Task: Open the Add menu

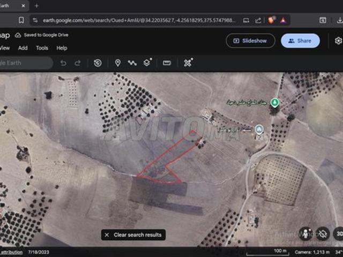Action: 23,48
